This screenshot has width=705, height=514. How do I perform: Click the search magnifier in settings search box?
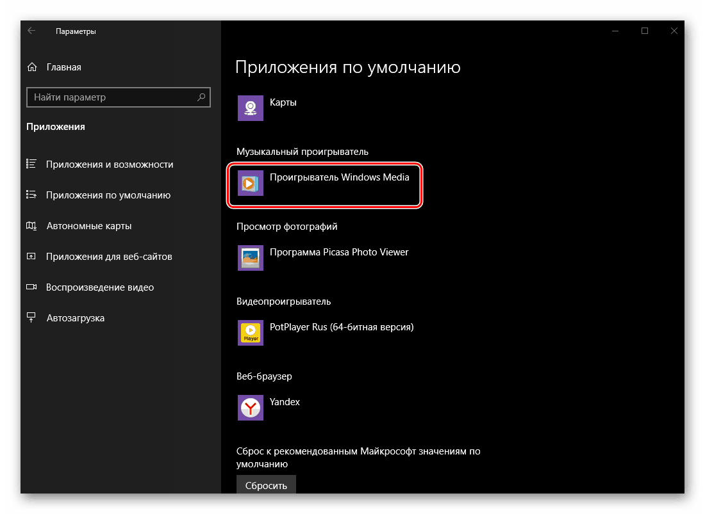pos(202,97)
